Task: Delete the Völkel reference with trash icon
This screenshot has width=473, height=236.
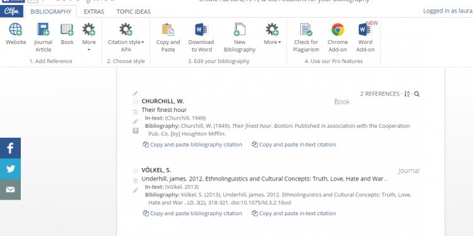Action: coord(136,181)
